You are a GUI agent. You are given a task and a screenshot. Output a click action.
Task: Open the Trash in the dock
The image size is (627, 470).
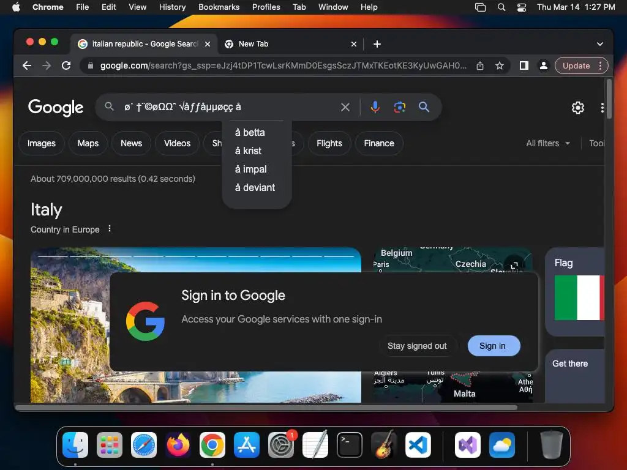point(552,445)
